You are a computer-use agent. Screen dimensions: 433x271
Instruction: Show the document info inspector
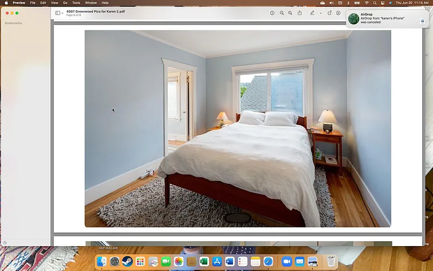click(x=272, y=13)
